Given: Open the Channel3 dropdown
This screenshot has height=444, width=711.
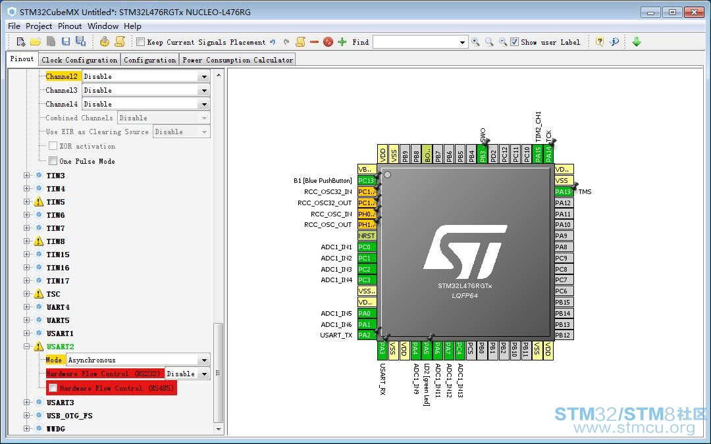Looking at the screenshot, I should point(204,91).
